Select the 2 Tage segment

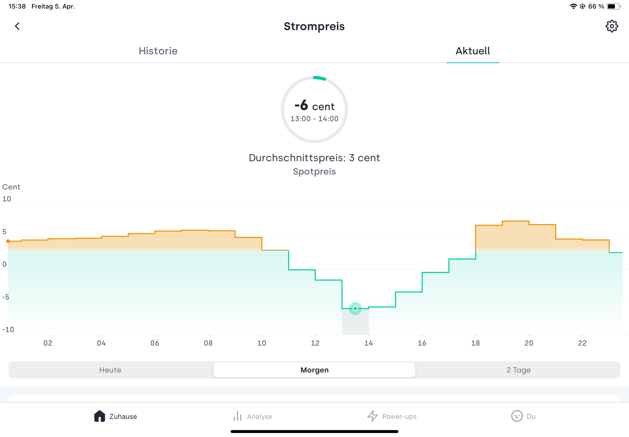click(x=518, y=370)
